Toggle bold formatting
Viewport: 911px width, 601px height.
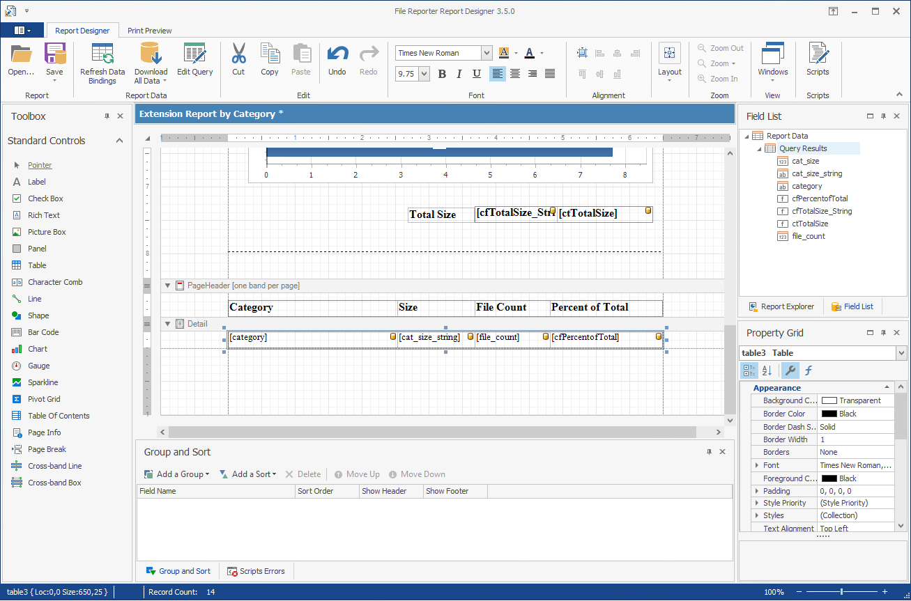[442, 73]
